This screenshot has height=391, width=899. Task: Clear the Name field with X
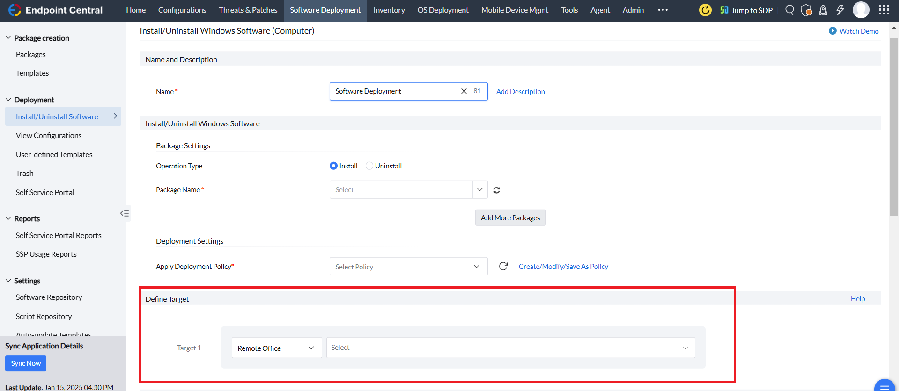tap(464, 91)
